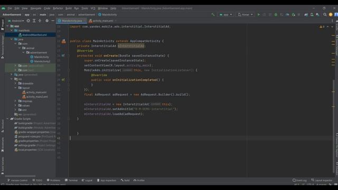Open the Device Manager toolbar icon
This screenshot has width=338, height=190.
pyautogui.click(x=312, y=15)
